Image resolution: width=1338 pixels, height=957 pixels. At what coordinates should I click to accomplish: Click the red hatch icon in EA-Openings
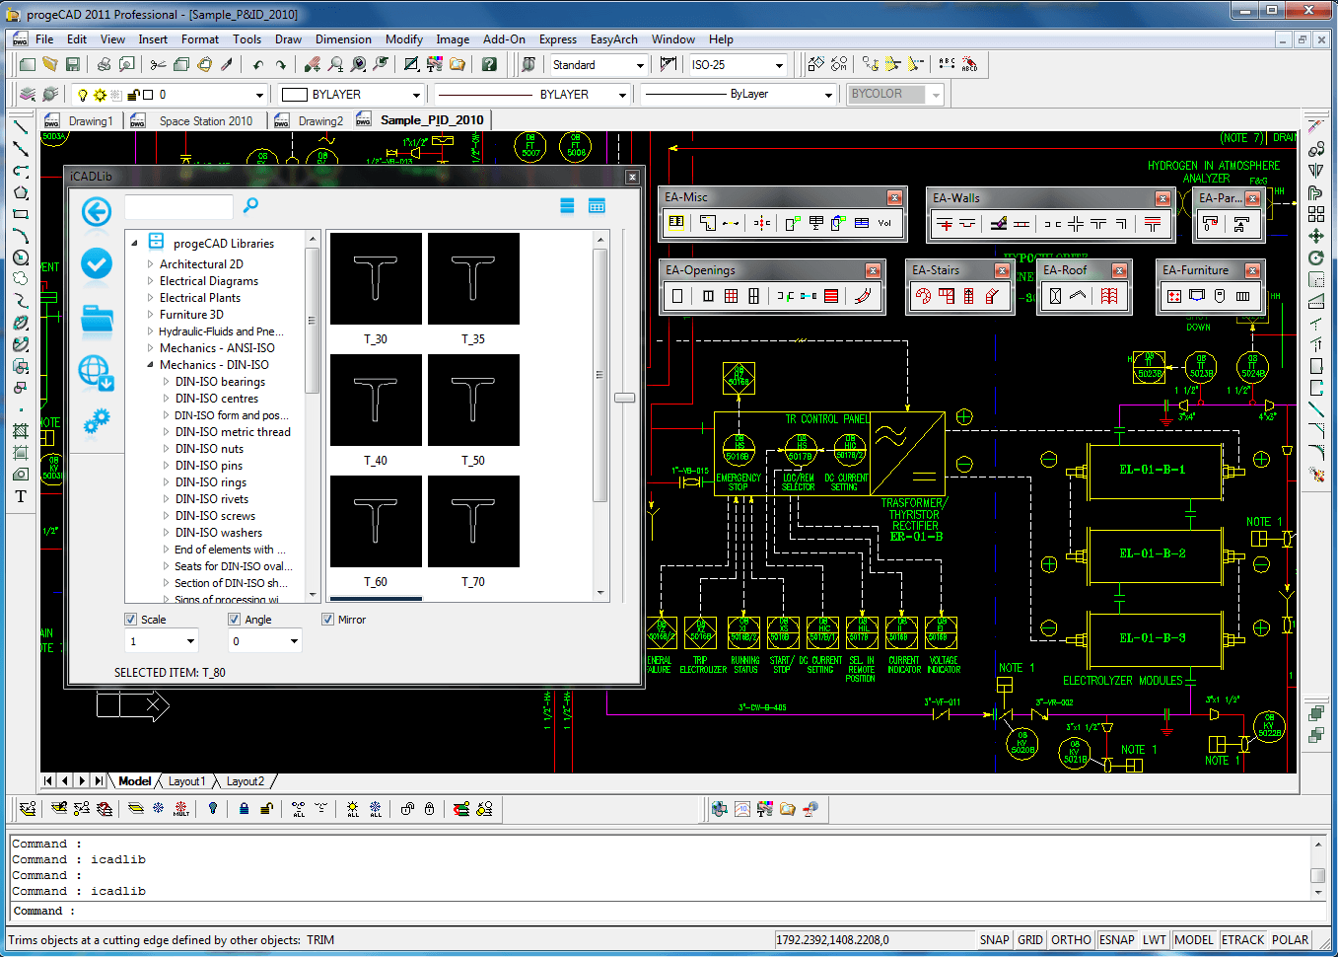pyautogui.click(x=831, y=296)
